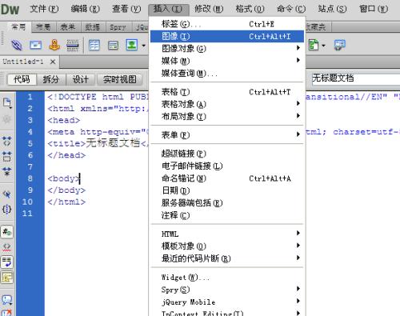Toggle Syntax Error Alerts info bar

7,278
